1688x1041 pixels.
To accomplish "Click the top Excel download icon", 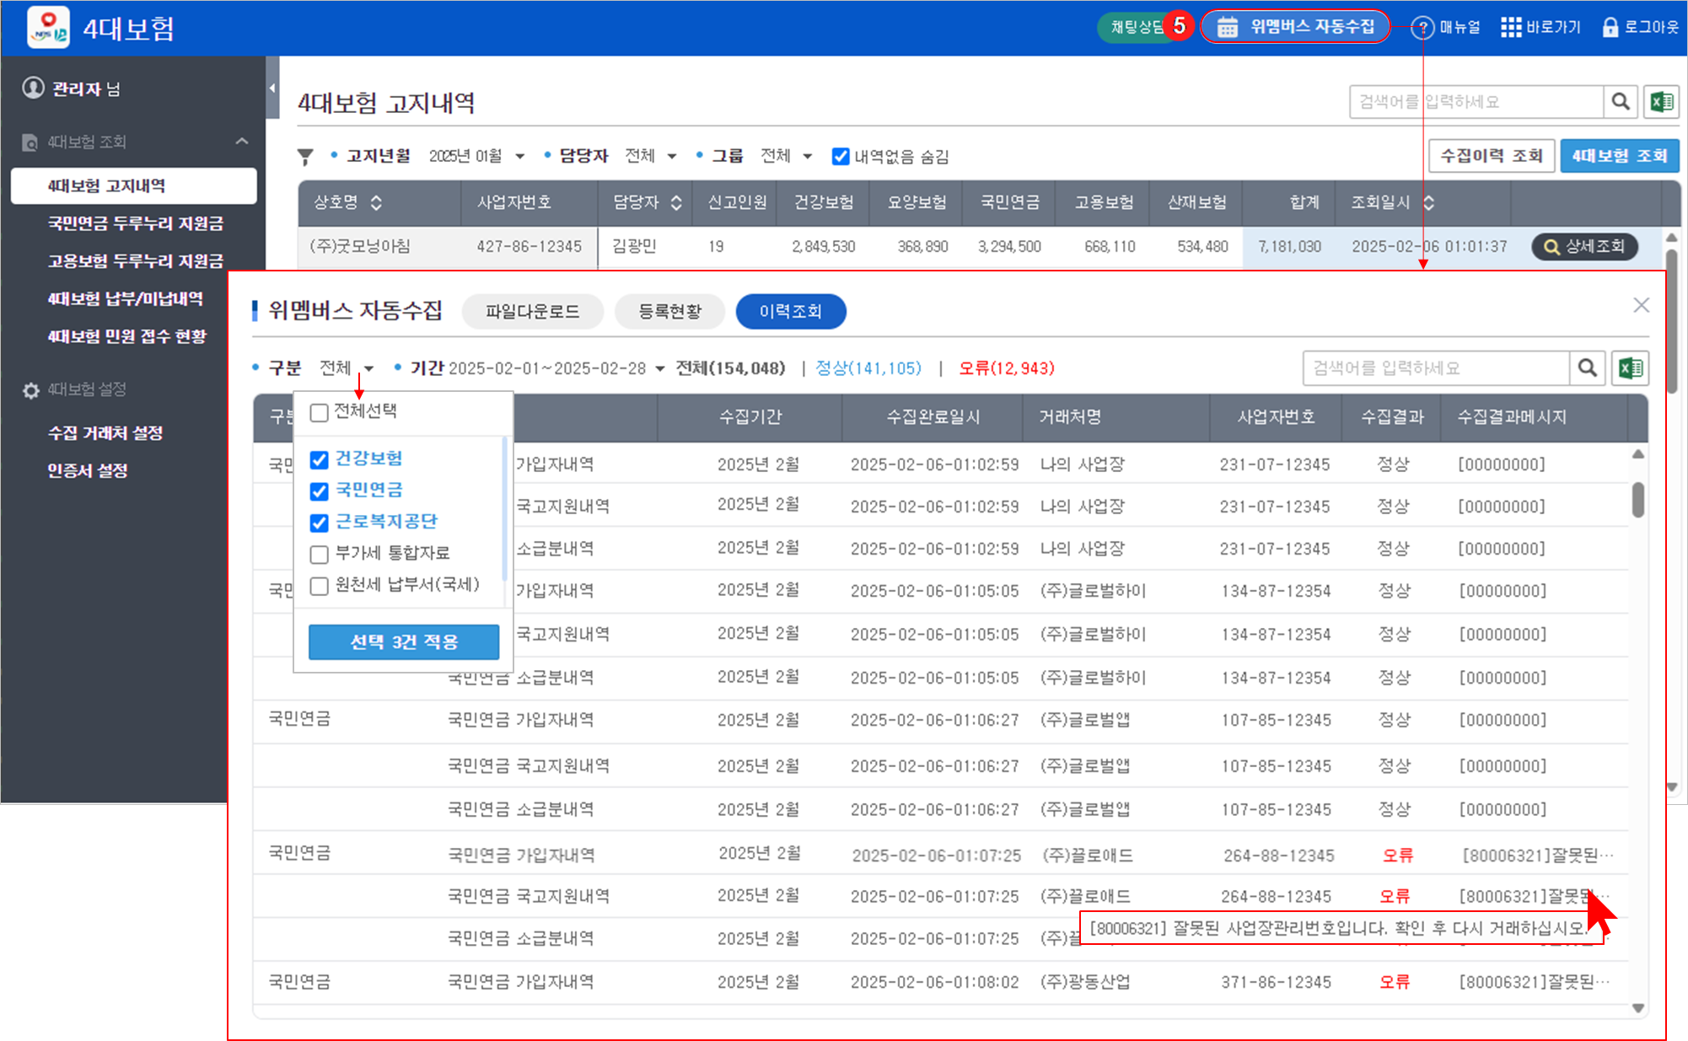I will pos(1662,102).
